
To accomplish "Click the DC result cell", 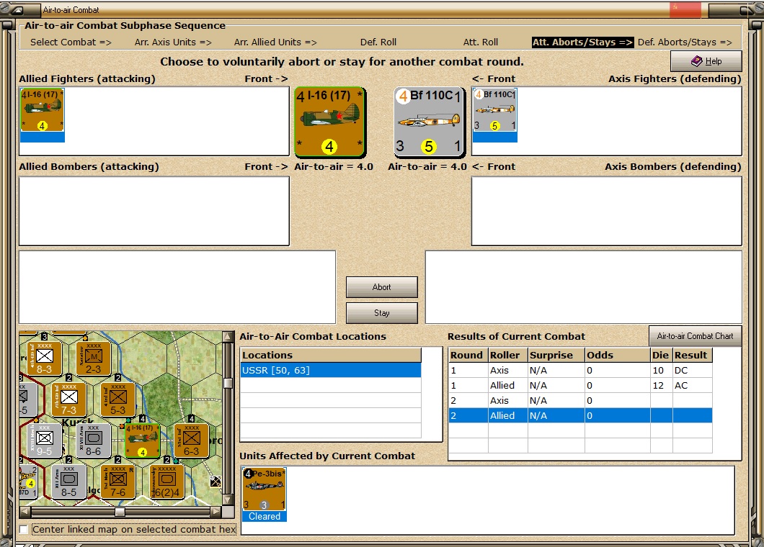I will point(693,371).
